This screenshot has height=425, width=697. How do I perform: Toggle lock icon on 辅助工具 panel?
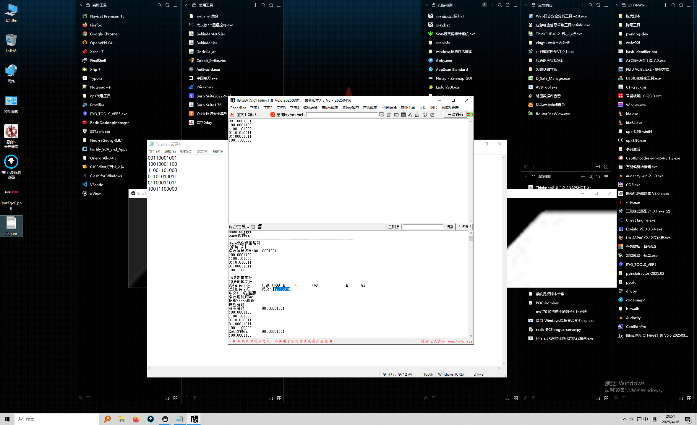pos(88,5)
